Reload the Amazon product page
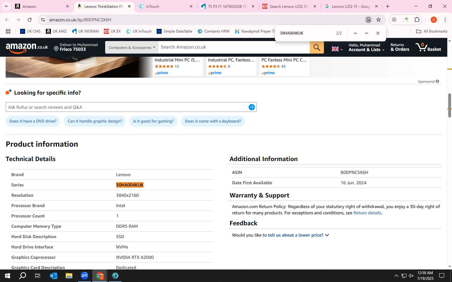 [30, 20]
